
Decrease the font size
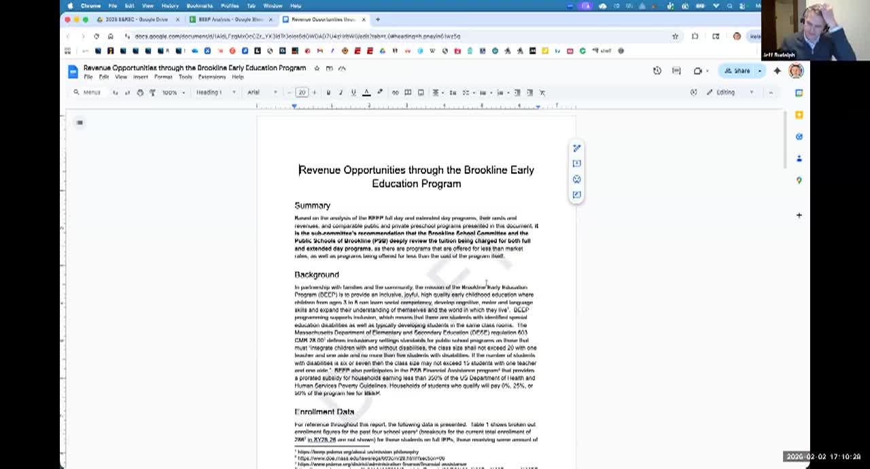click(x=290, y=92)
